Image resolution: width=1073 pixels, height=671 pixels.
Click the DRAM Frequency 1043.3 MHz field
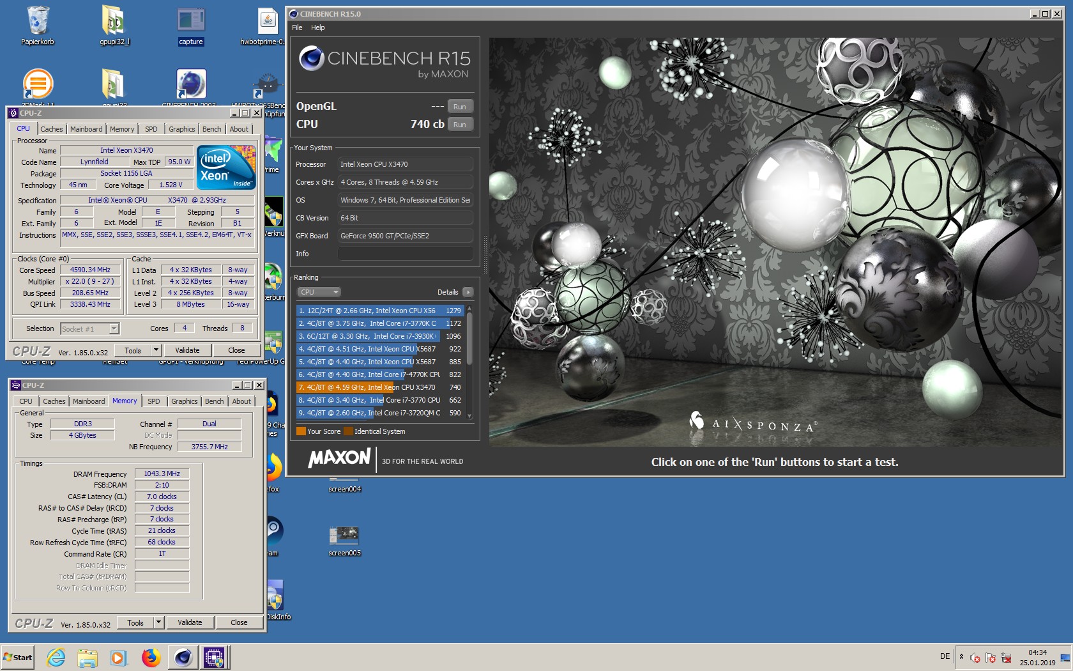pos(162,474)
